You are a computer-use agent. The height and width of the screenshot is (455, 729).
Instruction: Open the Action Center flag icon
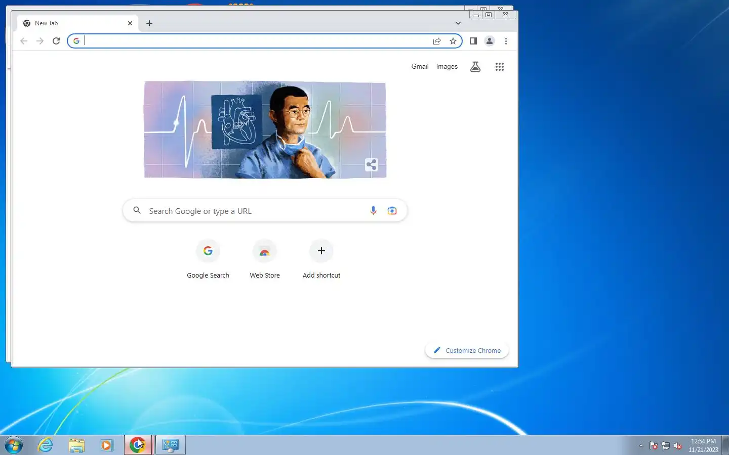click(x=654, y=446)
